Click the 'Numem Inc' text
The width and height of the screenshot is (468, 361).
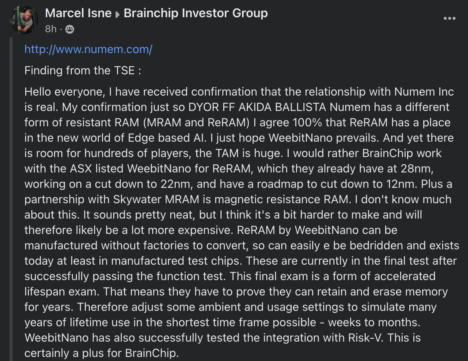tap(424, 92)
